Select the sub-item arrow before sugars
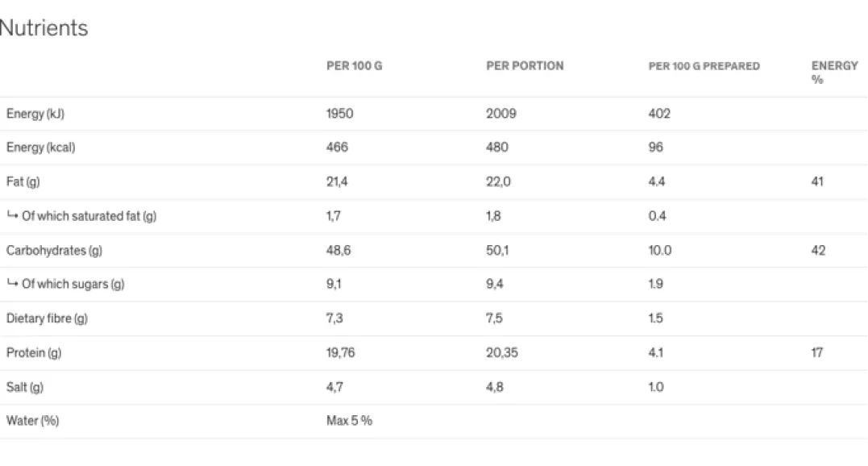The height and width of the screenshot is (466, 868). pos(12,283)
